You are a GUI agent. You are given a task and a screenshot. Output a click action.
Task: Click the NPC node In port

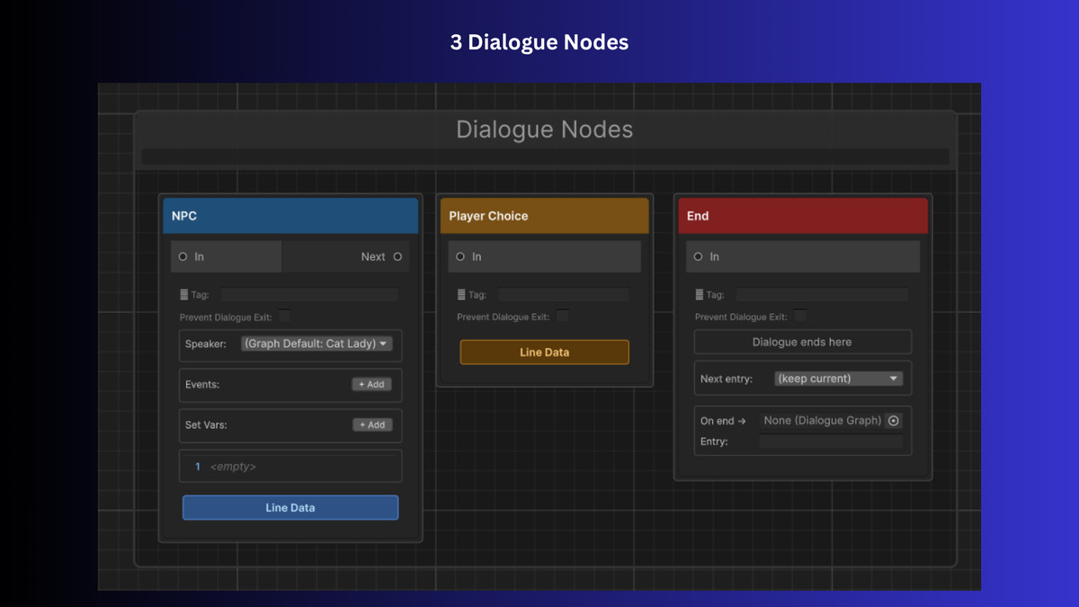(183, 257)
